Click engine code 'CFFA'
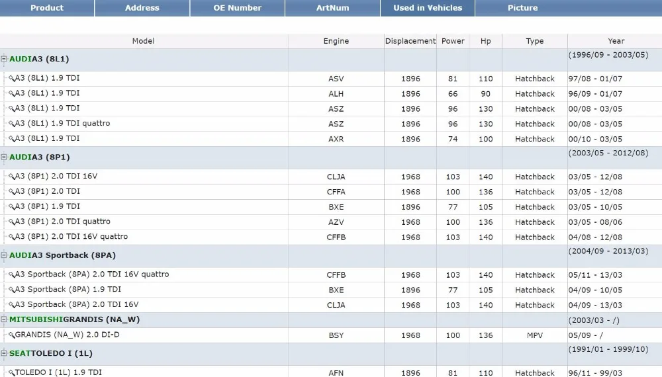Viewport: 662px width, 377px height. 336,192
